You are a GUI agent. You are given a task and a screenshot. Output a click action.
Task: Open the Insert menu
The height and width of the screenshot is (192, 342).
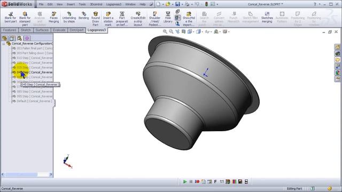71,4
